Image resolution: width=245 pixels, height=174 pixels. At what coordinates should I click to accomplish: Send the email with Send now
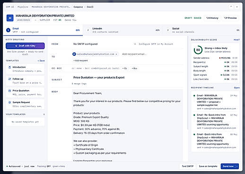[x=228, y=166]
